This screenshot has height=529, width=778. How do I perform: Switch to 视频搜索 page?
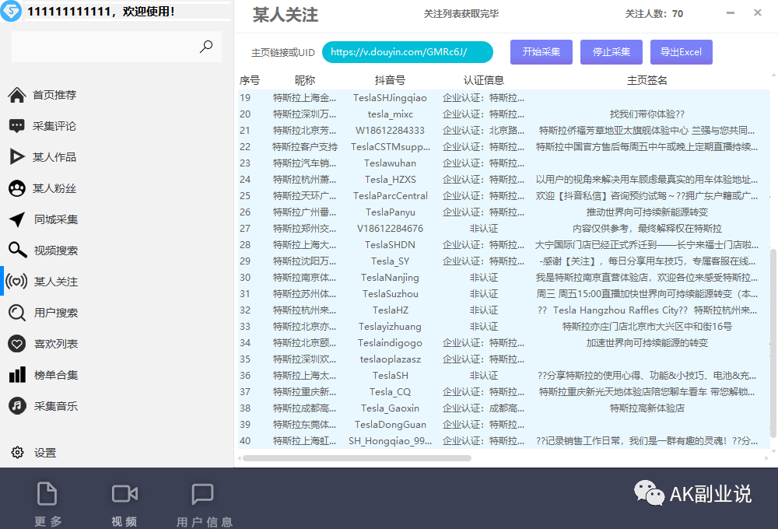tap(56, 250)
